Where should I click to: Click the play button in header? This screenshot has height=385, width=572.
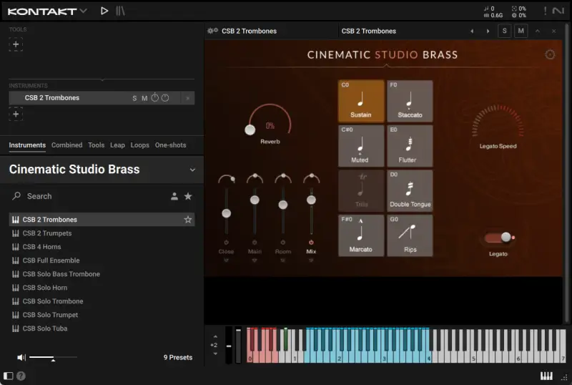pyautogui.click(x=104, y=11)
